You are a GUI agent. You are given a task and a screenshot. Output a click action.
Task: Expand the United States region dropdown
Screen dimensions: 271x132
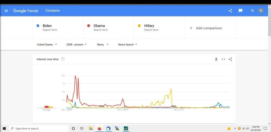47,45
